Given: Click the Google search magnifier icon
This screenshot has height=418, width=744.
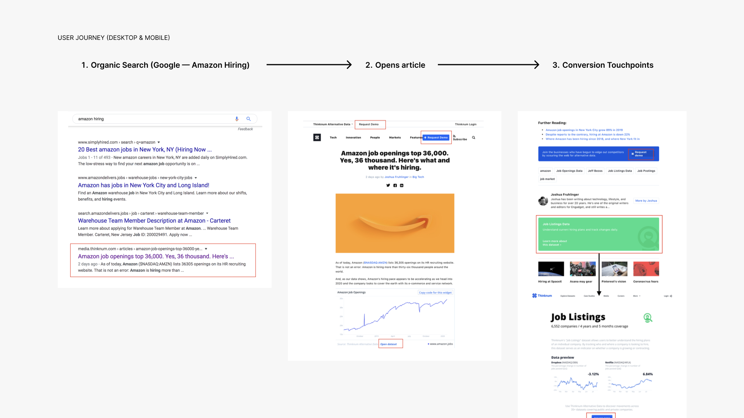Looking at the screenshot, I should click(248, 119).
